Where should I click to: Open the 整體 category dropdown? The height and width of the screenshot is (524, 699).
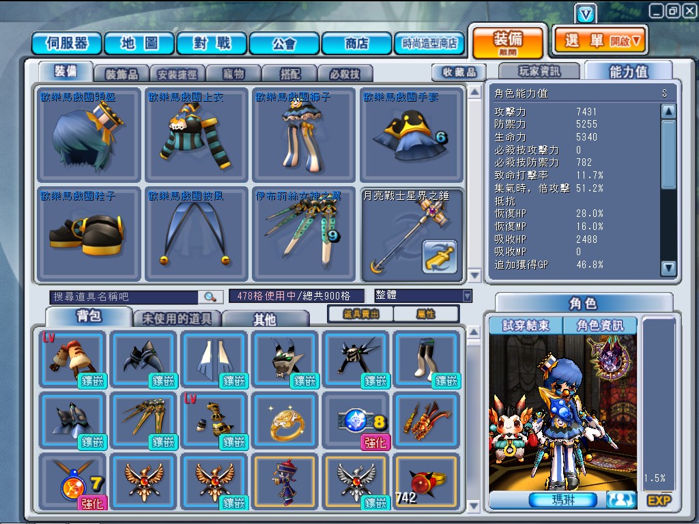click(x=423, y=296)
